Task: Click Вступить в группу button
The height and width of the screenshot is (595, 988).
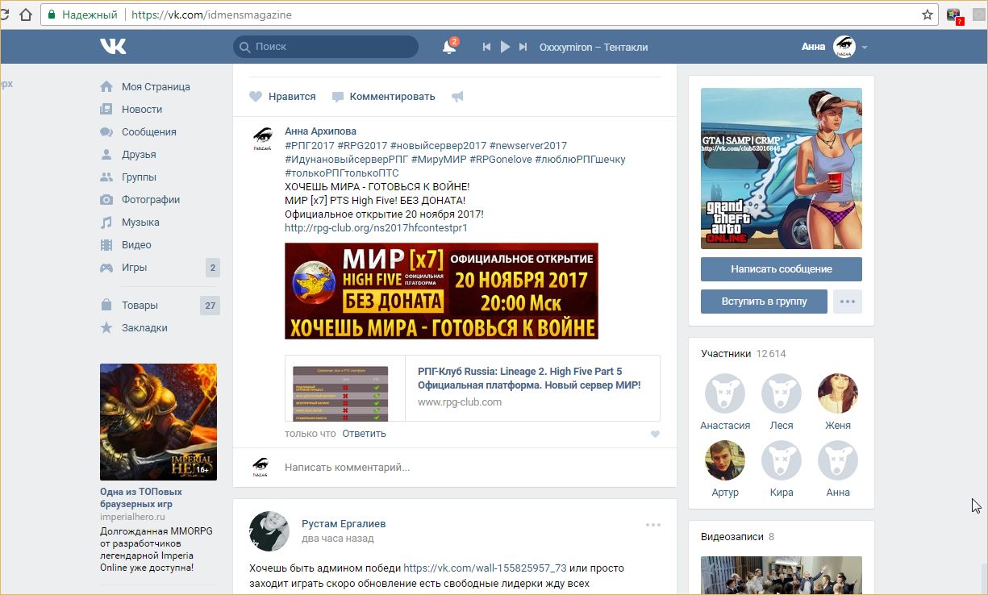Action: click(764, 301)
